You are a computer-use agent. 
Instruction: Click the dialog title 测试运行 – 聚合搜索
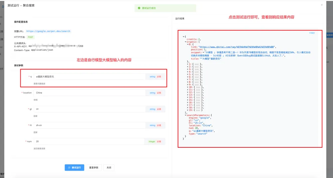(x=21, y=5)
